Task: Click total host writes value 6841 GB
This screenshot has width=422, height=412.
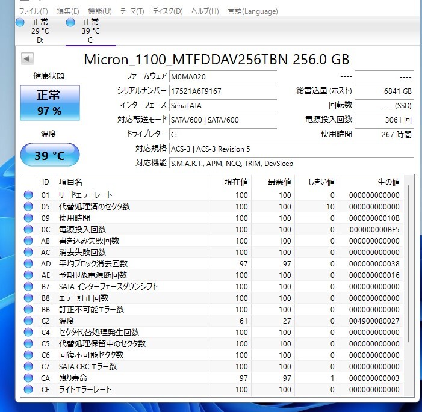Action: tap(384, 91)
